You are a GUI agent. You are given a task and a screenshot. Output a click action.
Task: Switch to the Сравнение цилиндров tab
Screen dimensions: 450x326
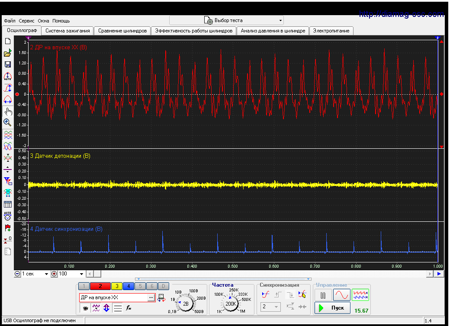pyautogui.click(x=122, y=31)
